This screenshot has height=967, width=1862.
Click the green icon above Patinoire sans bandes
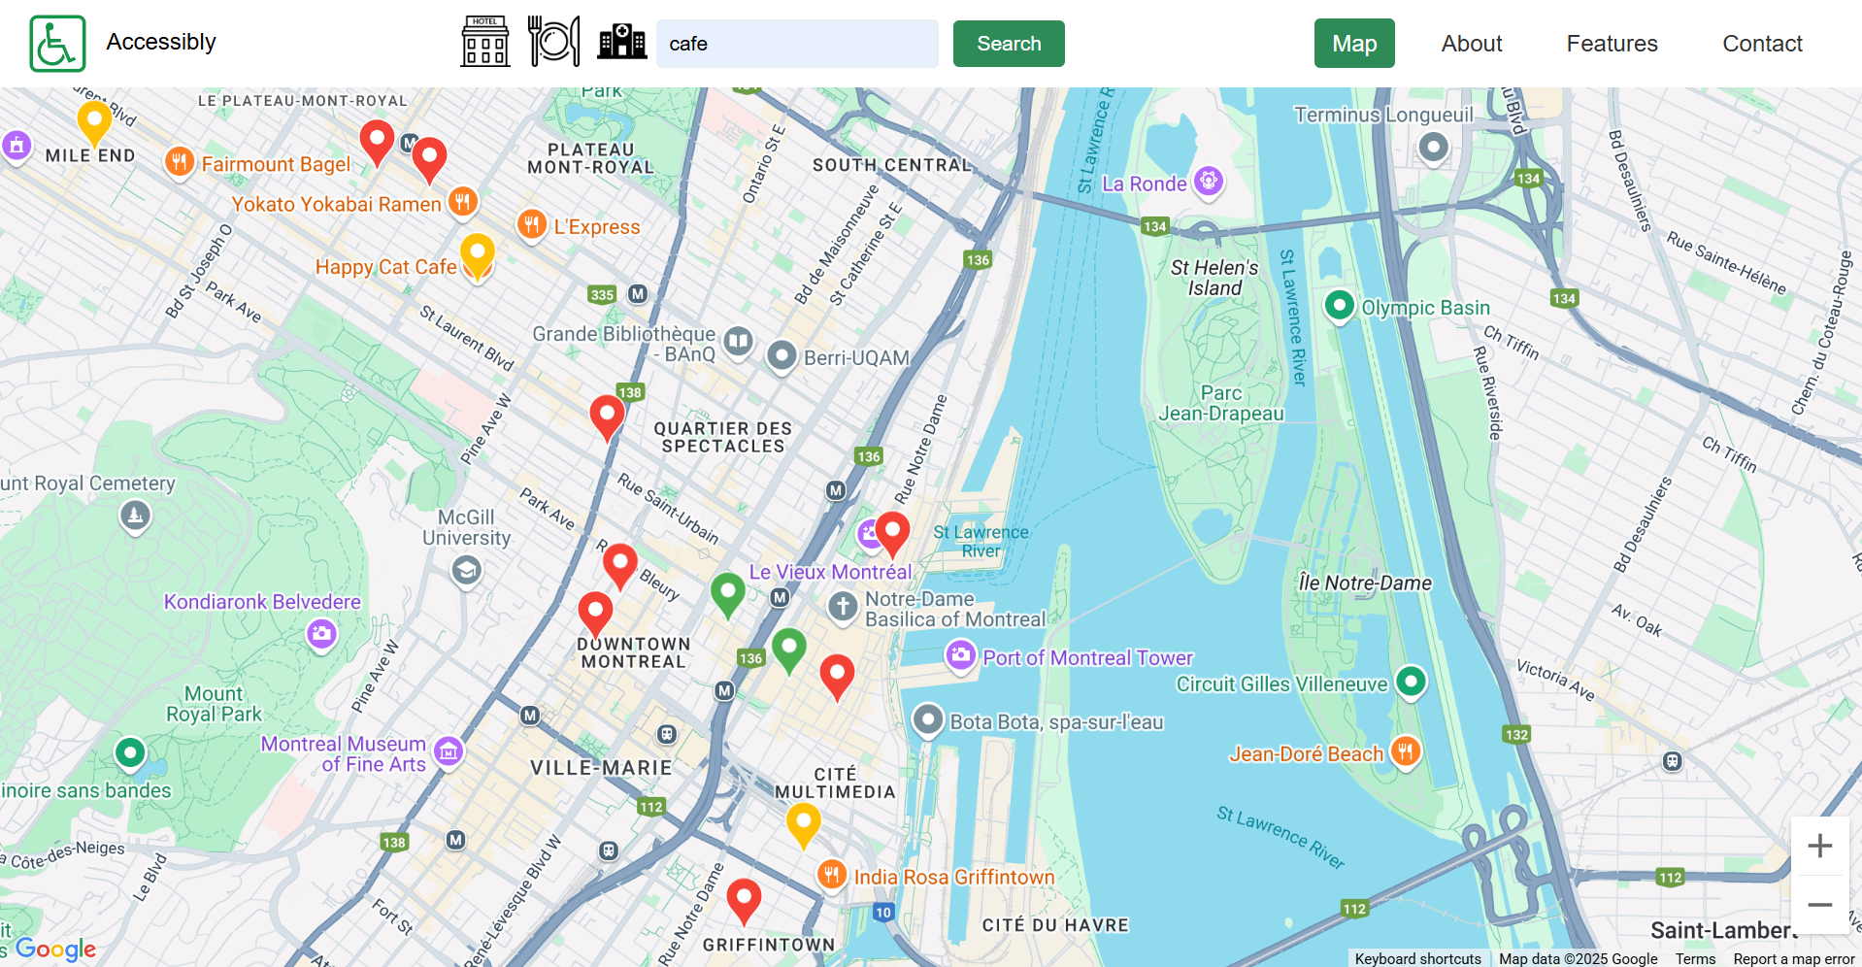pos(130,752)
